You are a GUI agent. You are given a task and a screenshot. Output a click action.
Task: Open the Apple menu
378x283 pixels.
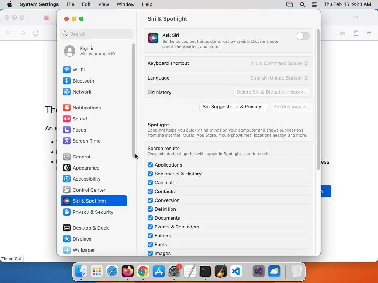pyautogui.click(x=10, y=4)
